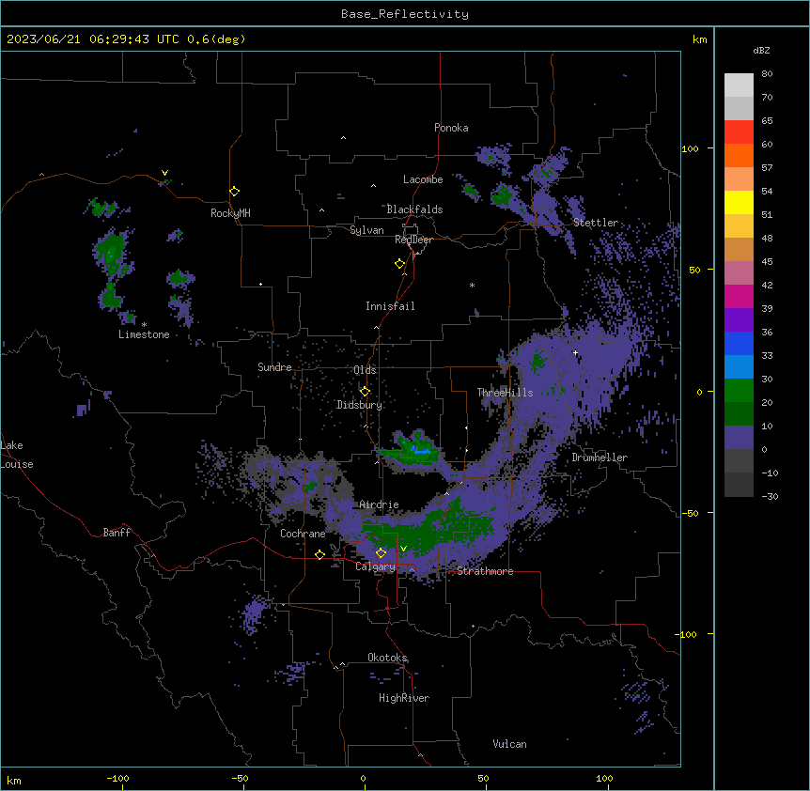The width and height of the screenshot is (810, 791).
Task: Click the km unit label at bottom left
Action: tap(14, 781)
